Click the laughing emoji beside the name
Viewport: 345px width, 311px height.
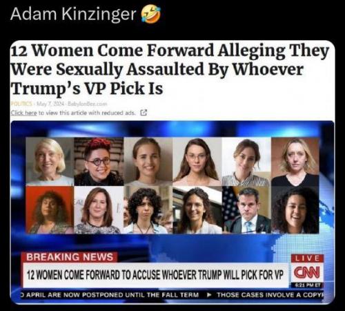pos(151,15)
